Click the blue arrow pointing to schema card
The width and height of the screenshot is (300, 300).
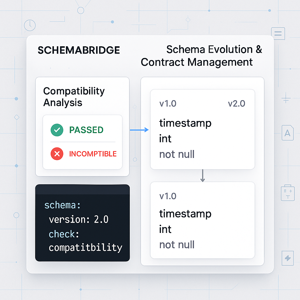point(139,130)
